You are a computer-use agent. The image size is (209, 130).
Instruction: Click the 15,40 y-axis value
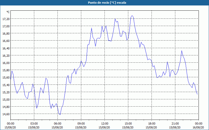point(6,85)
